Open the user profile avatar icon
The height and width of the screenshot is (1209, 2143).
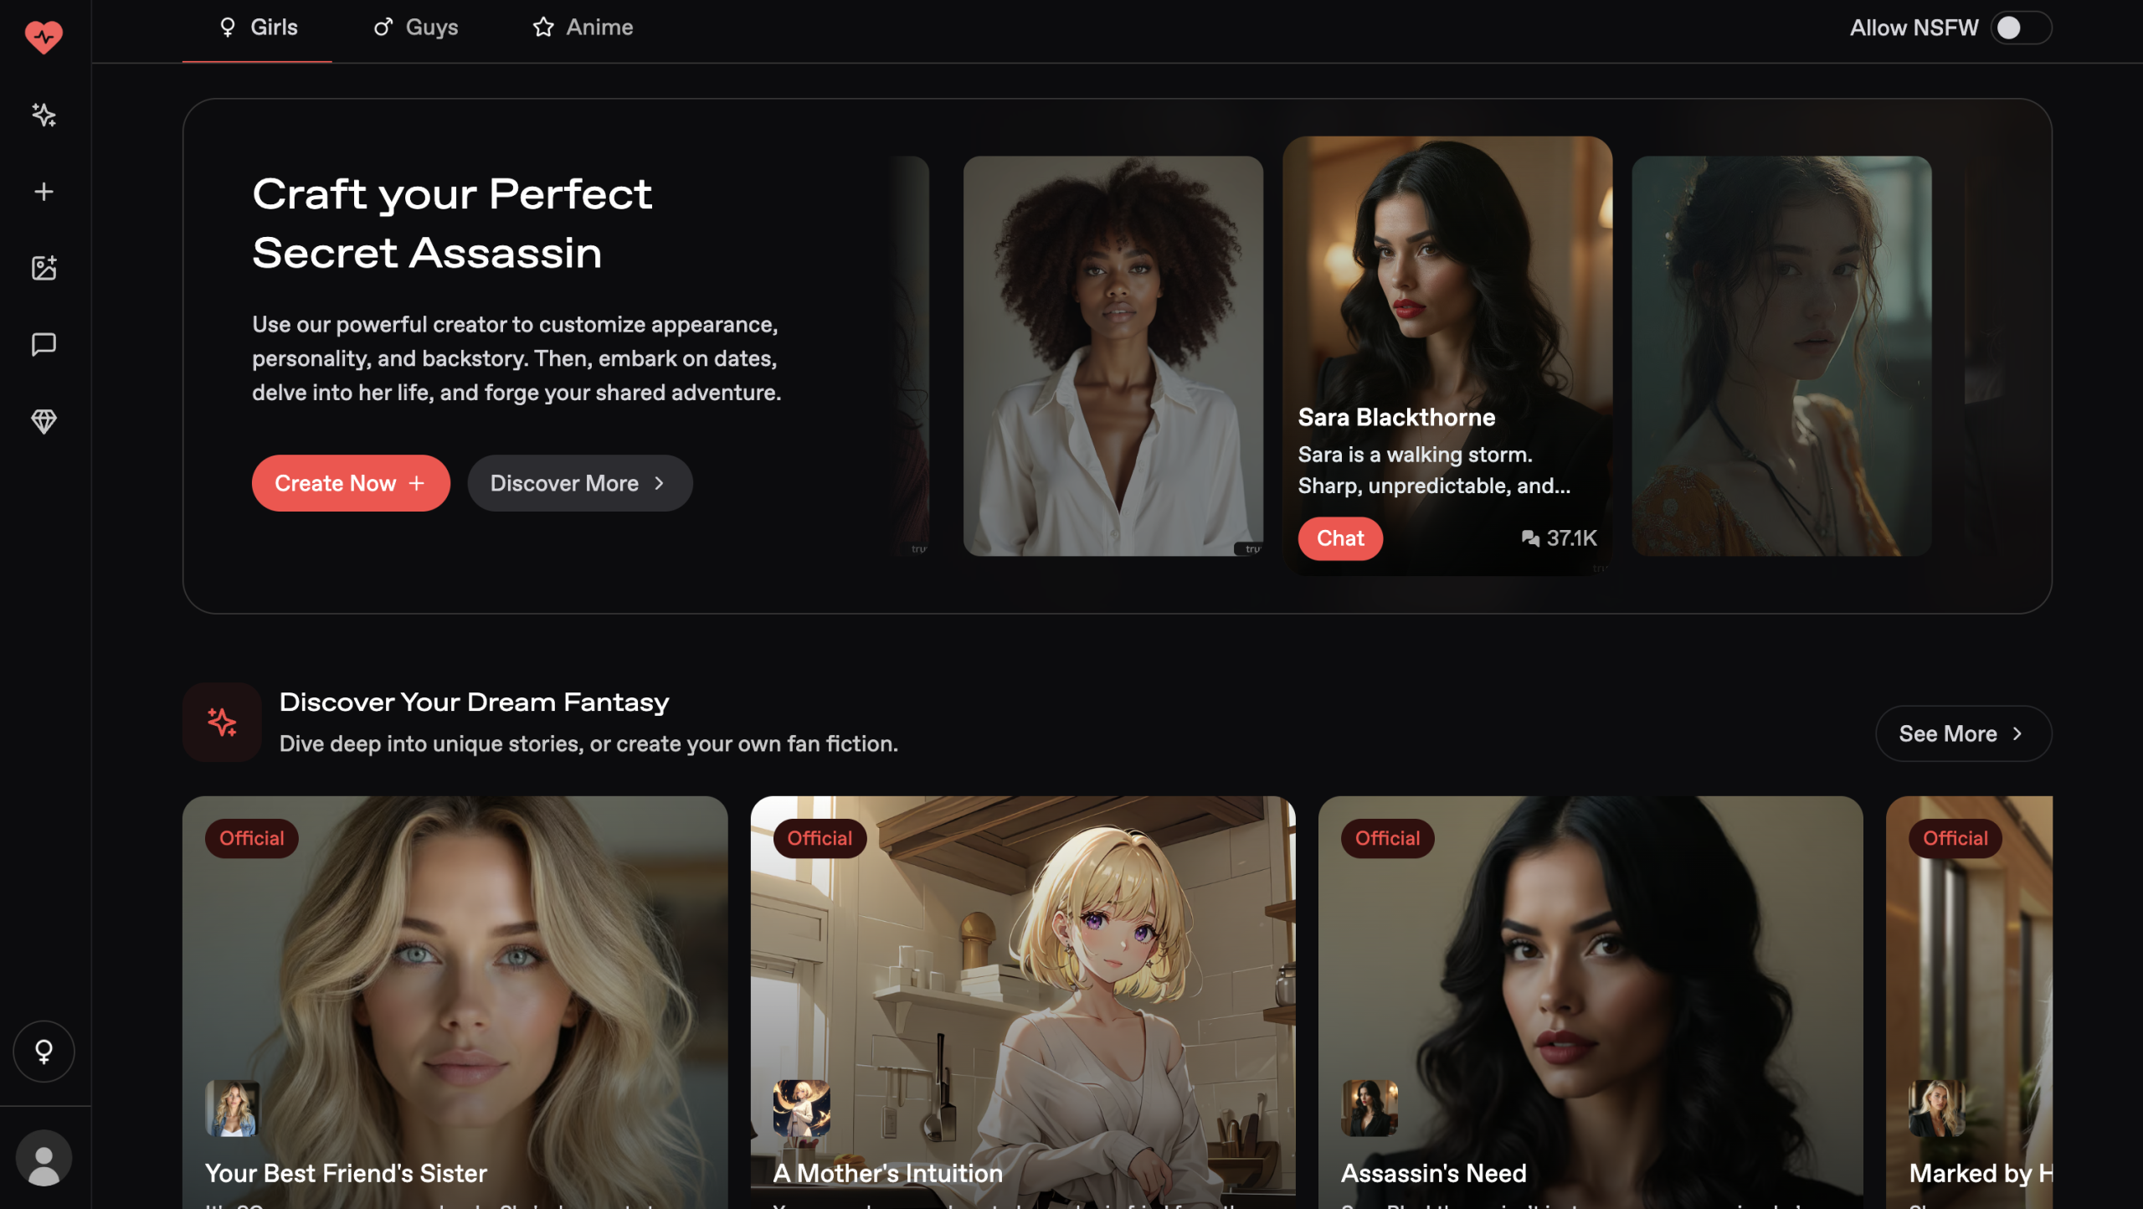click(x=44, y=1159)
